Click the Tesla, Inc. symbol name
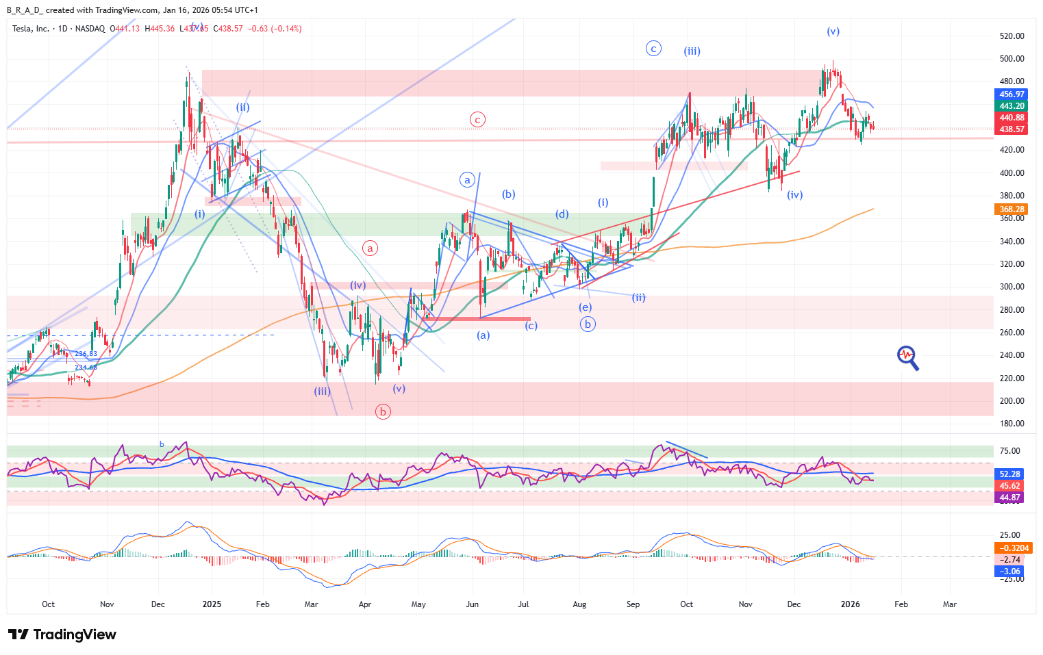The height and width of the screenshot is (655, 1043). (x=31, y=29)
